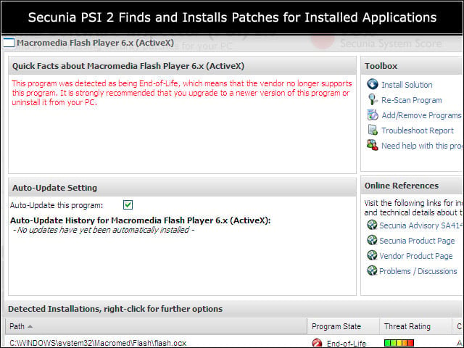The width and height of the screenshot is (464, 348).
Task: Click the red End-of-Life warning text
Action: [x=182, y=93]
